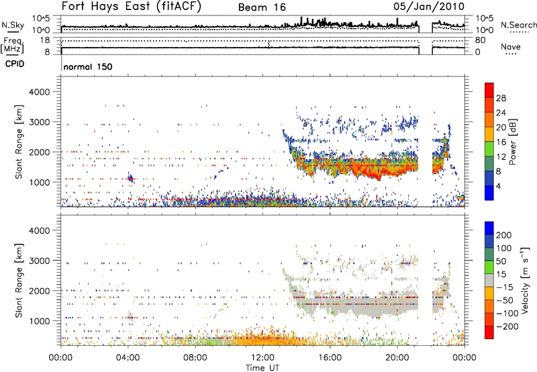The height and width of the screenshot is (372, 537).
Task: Click the 'normal 150' CPID text
Action: point(88,66)
